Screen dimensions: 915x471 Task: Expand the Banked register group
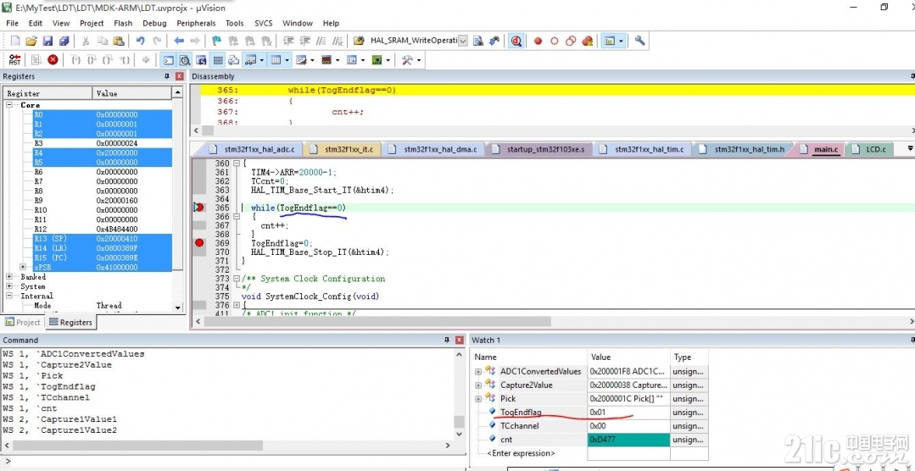click(10, 277)
